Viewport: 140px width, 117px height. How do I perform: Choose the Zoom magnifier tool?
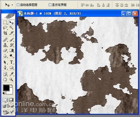pyautogui.click(x=11, y=79)
